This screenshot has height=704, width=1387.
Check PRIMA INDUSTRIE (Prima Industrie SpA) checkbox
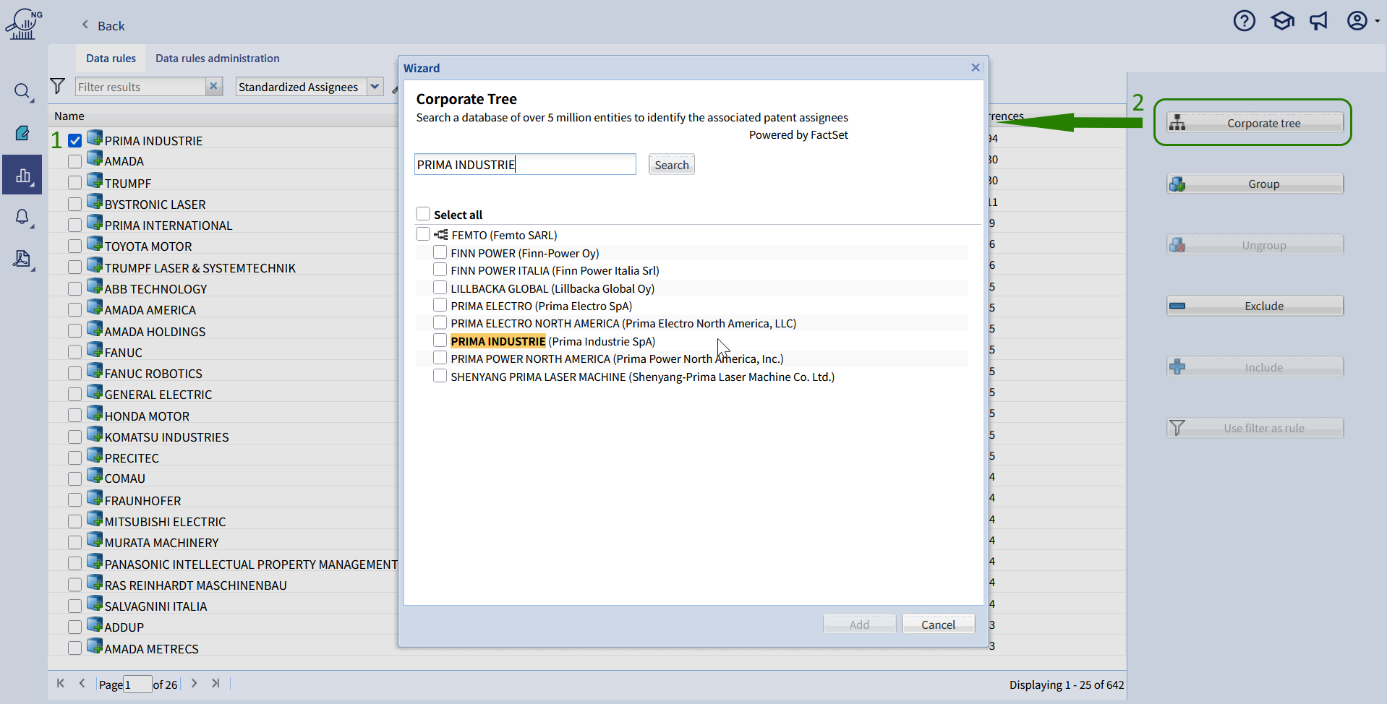click(x=440, y=340)
